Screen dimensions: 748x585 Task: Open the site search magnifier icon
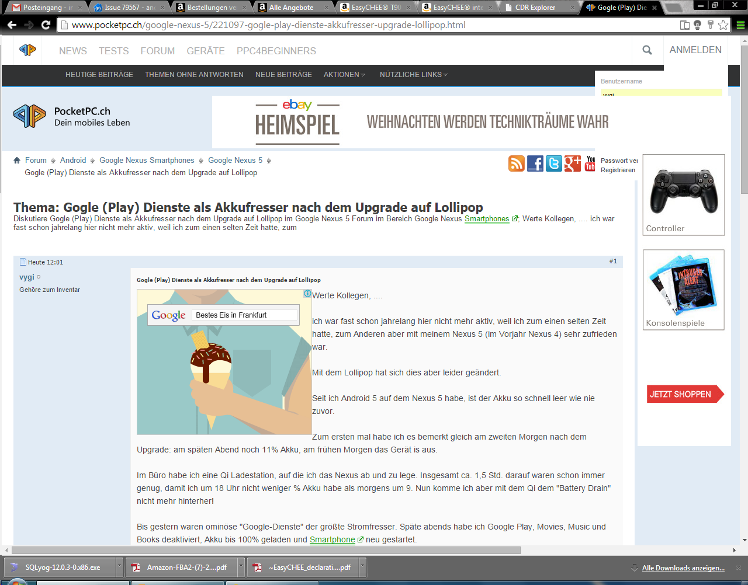(647, 50)
